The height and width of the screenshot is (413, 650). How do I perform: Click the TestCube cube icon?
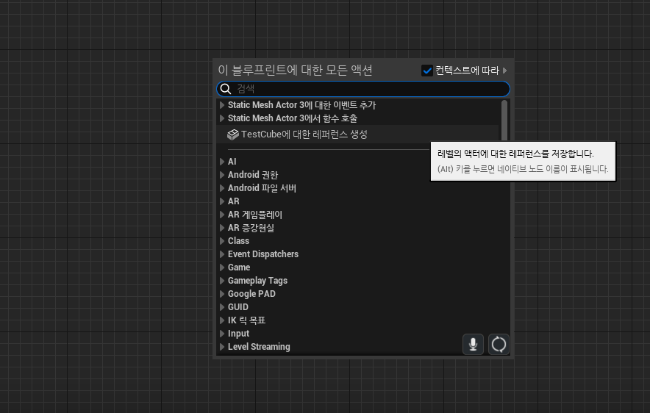233,134
